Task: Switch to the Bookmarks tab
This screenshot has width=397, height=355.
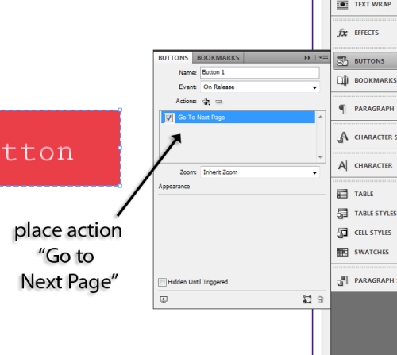Action: coord(218,58)
